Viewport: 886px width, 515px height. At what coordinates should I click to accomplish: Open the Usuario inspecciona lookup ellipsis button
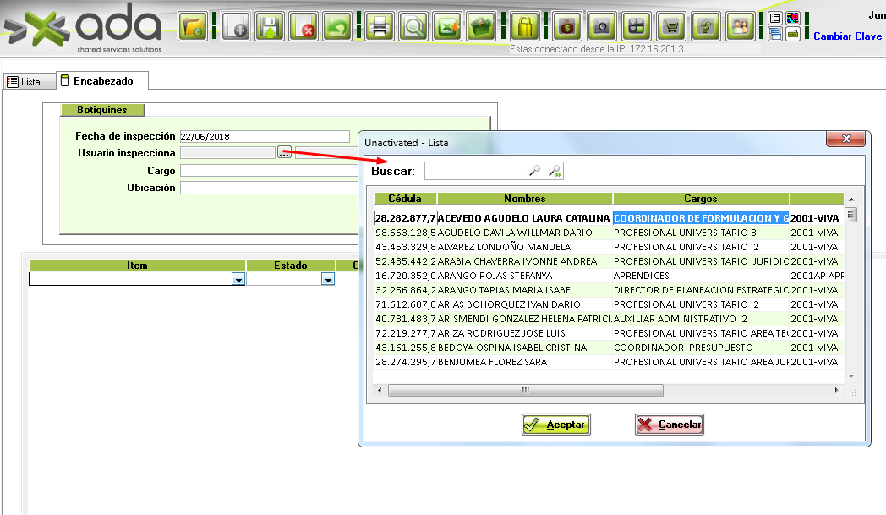(284, 153)
